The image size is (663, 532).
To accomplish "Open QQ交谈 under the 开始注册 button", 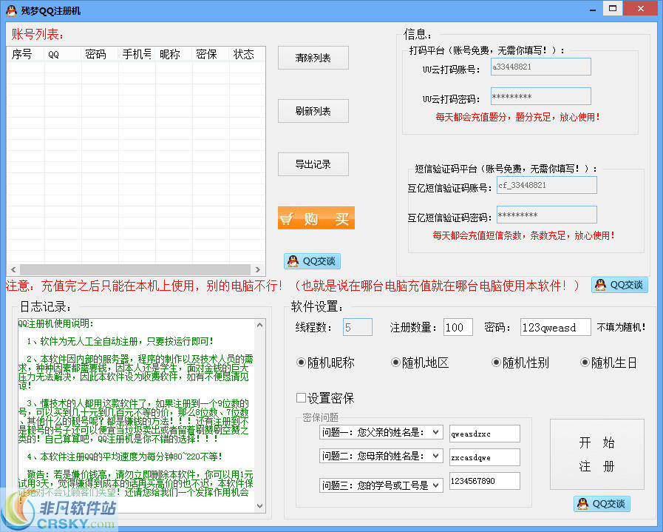I will click(x=602, y=504).
